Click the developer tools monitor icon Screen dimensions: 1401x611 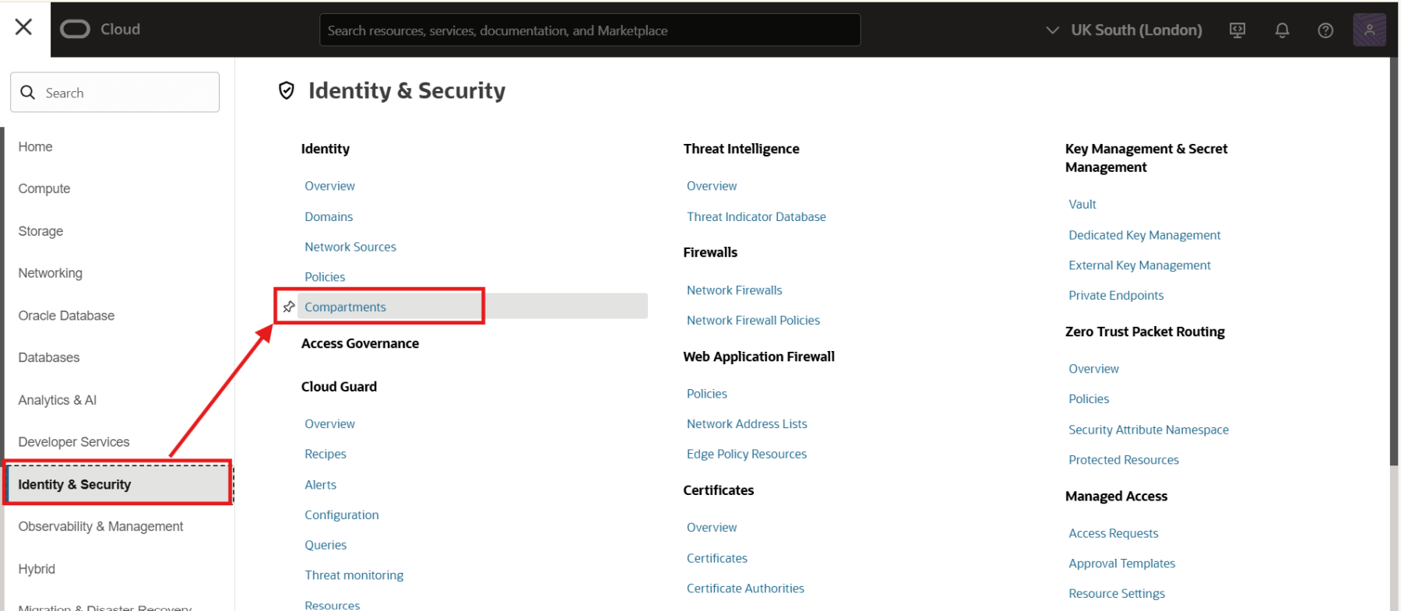pos(1237,30)
